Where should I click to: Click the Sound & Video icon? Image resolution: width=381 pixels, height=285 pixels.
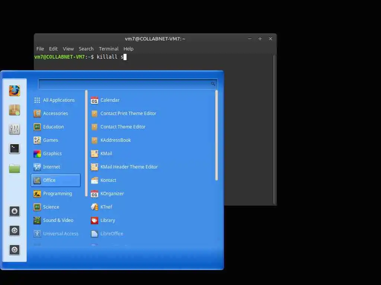[37, 220]
